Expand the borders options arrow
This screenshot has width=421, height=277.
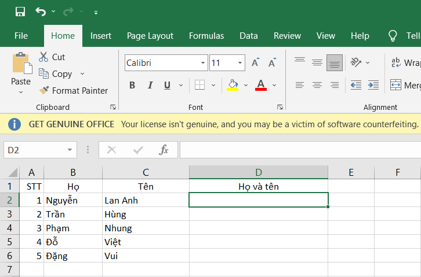click(x=213, y=85)
